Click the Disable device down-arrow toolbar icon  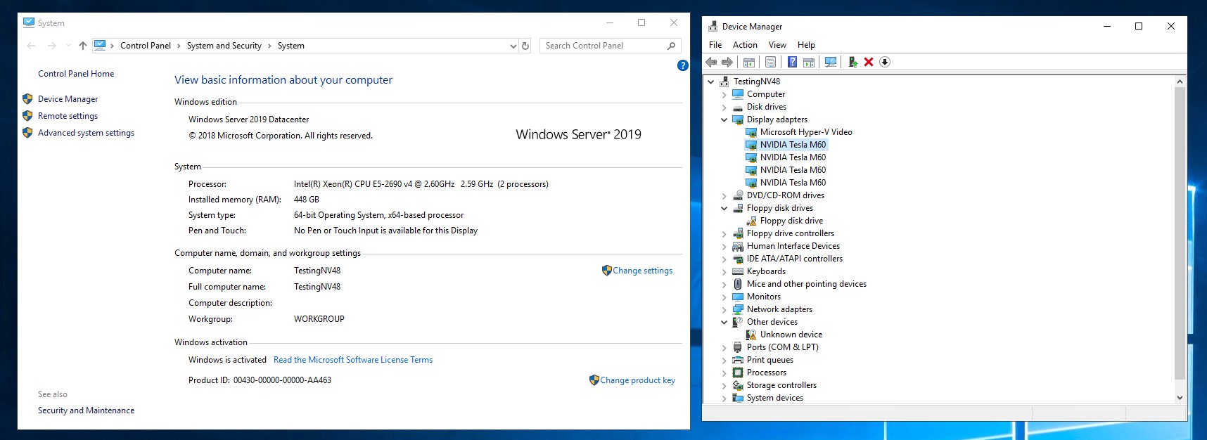point(885,62)
